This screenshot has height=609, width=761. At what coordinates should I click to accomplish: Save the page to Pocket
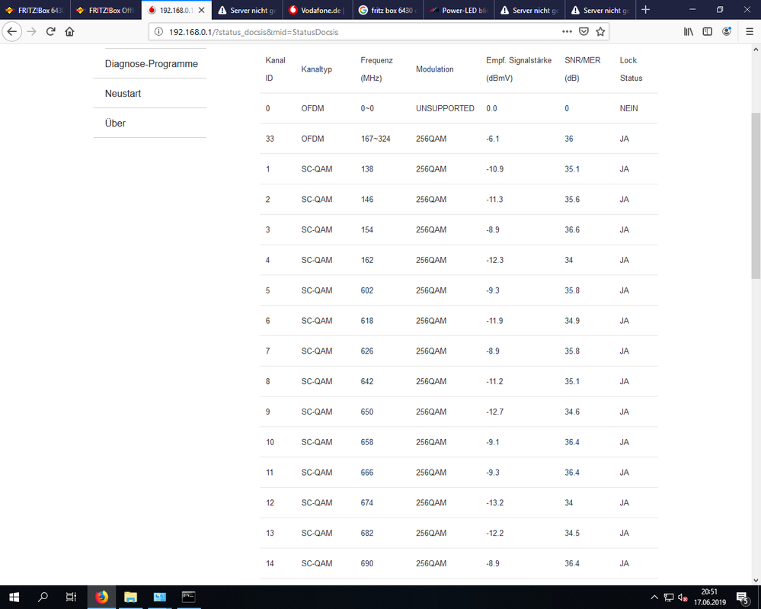point(584,33)
